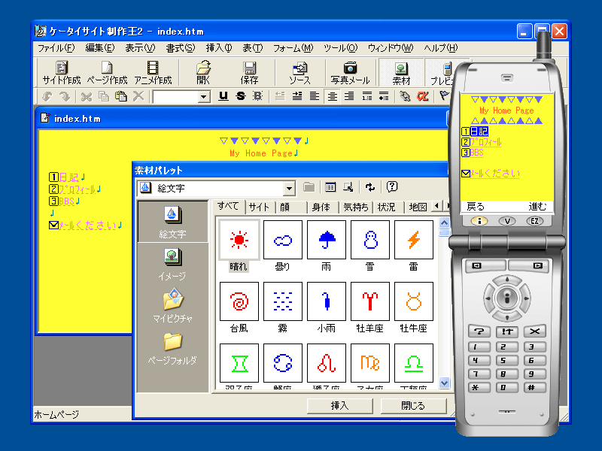Image resolution: width=602 pixels, height=451 pixels.
Task: Open the ソース source view
Action: [x=299, y=72]
